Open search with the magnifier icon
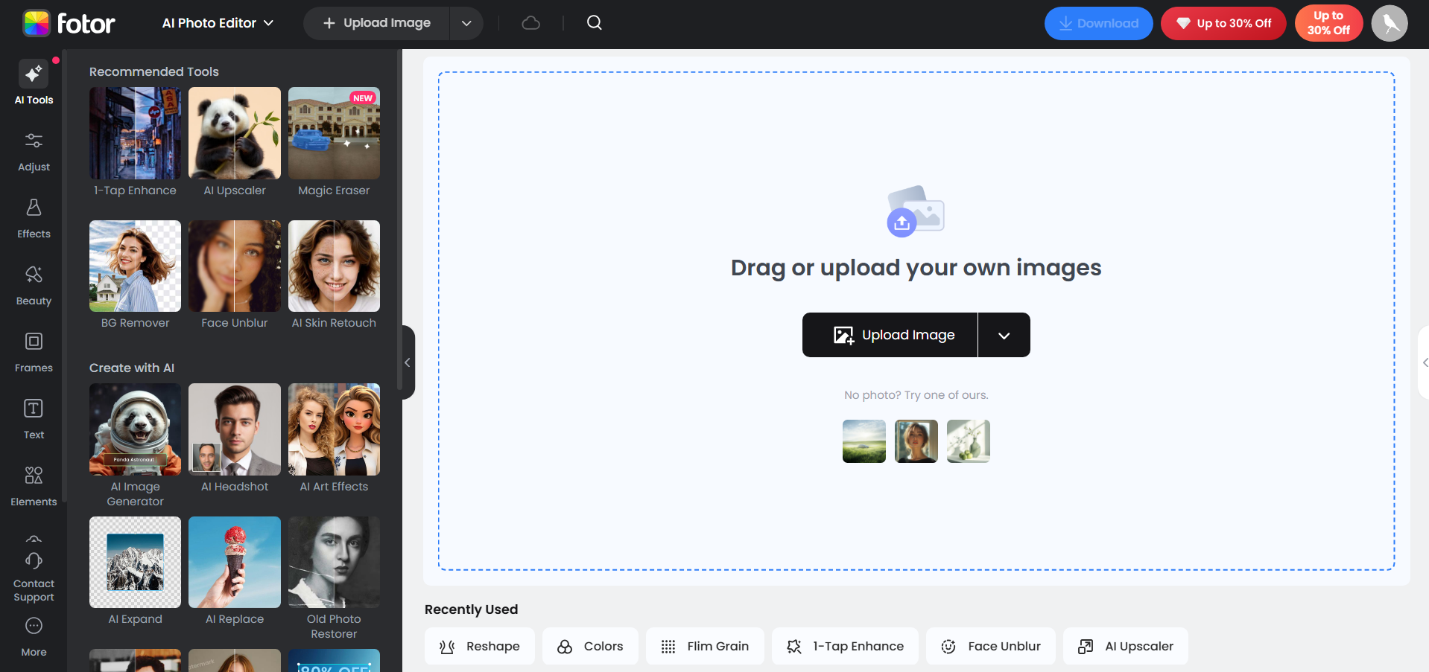1429x672 pixels. [x=594, y=23]
